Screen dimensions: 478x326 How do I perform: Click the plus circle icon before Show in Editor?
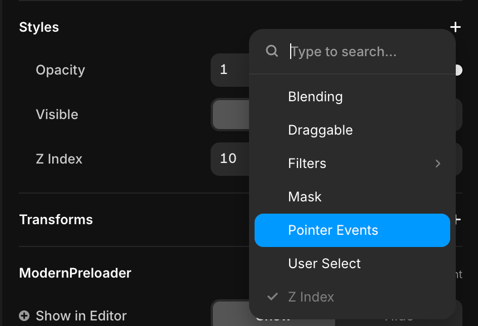[x=24, y=316]
